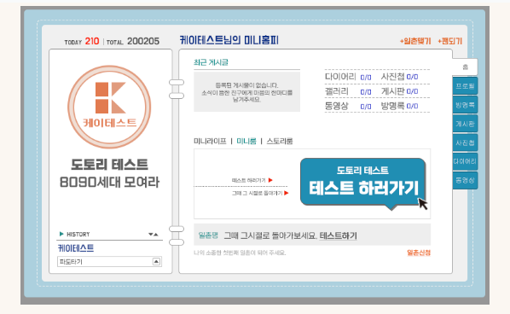The height and width of the screenshot is (314, 510).
Task: Open the 사진첩 0/0 count
Action: tap(412, 77)
